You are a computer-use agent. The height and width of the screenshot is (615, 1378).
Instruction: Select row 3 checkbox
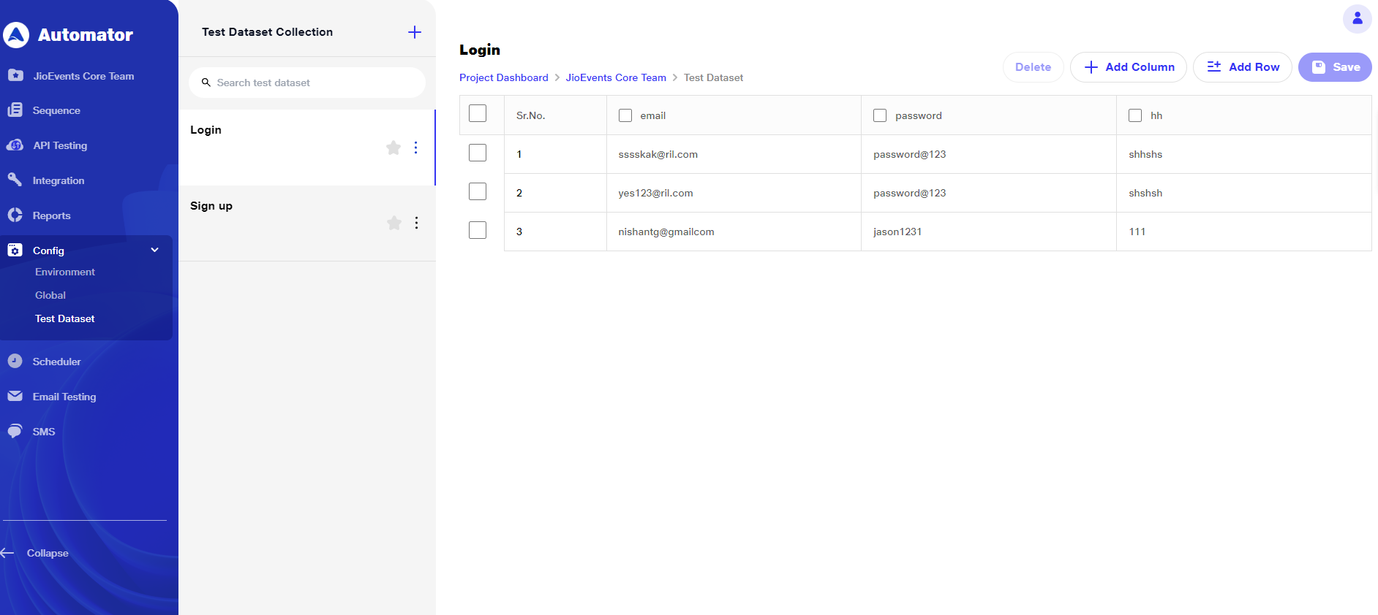point(478,230)
